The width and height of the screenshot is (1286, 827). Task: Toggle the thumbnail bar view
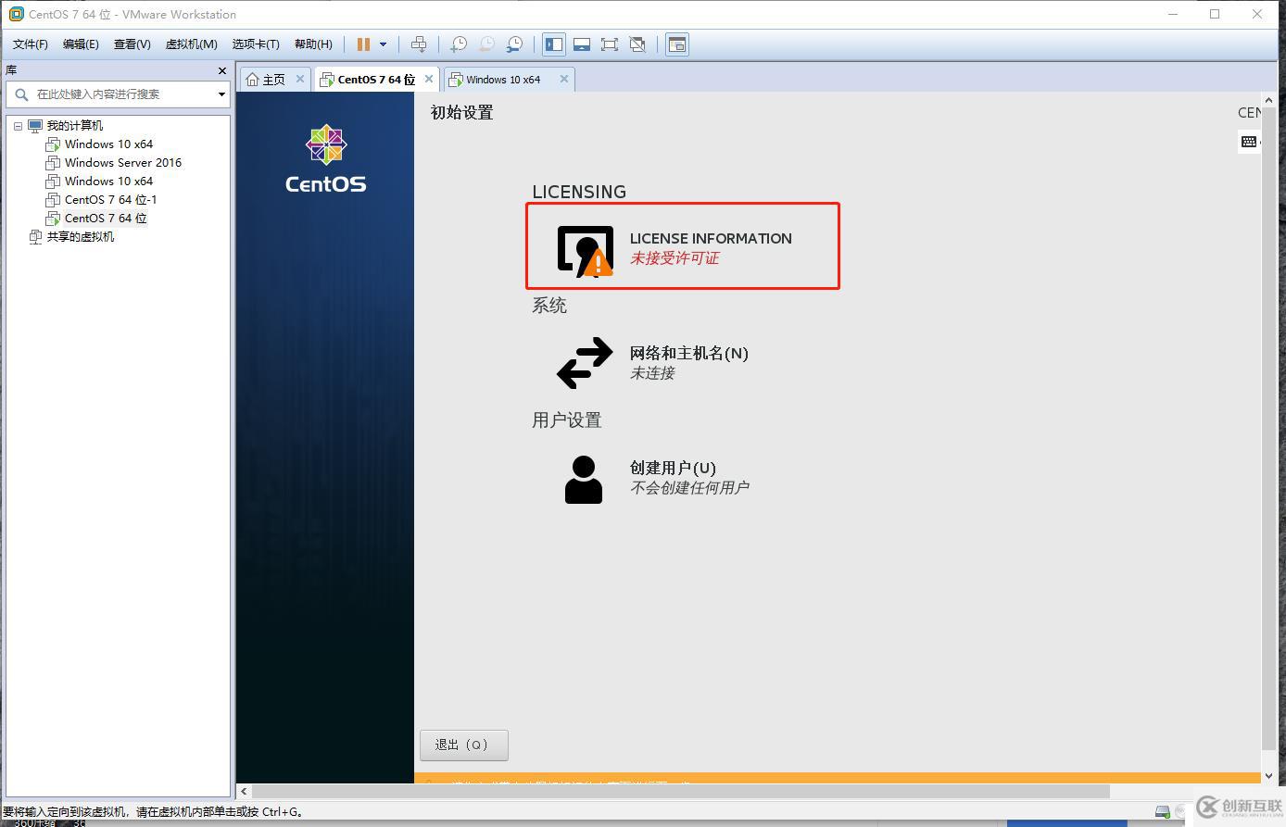pos(582,44)
